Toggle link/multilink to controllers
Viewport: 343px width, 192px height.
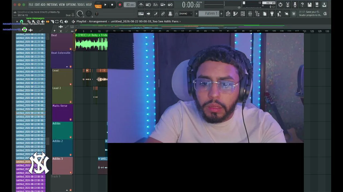point(163,14)
